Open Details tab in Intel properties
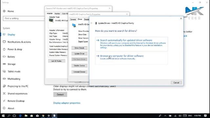This screenshot has height=118, width=210. pos(86,20)
